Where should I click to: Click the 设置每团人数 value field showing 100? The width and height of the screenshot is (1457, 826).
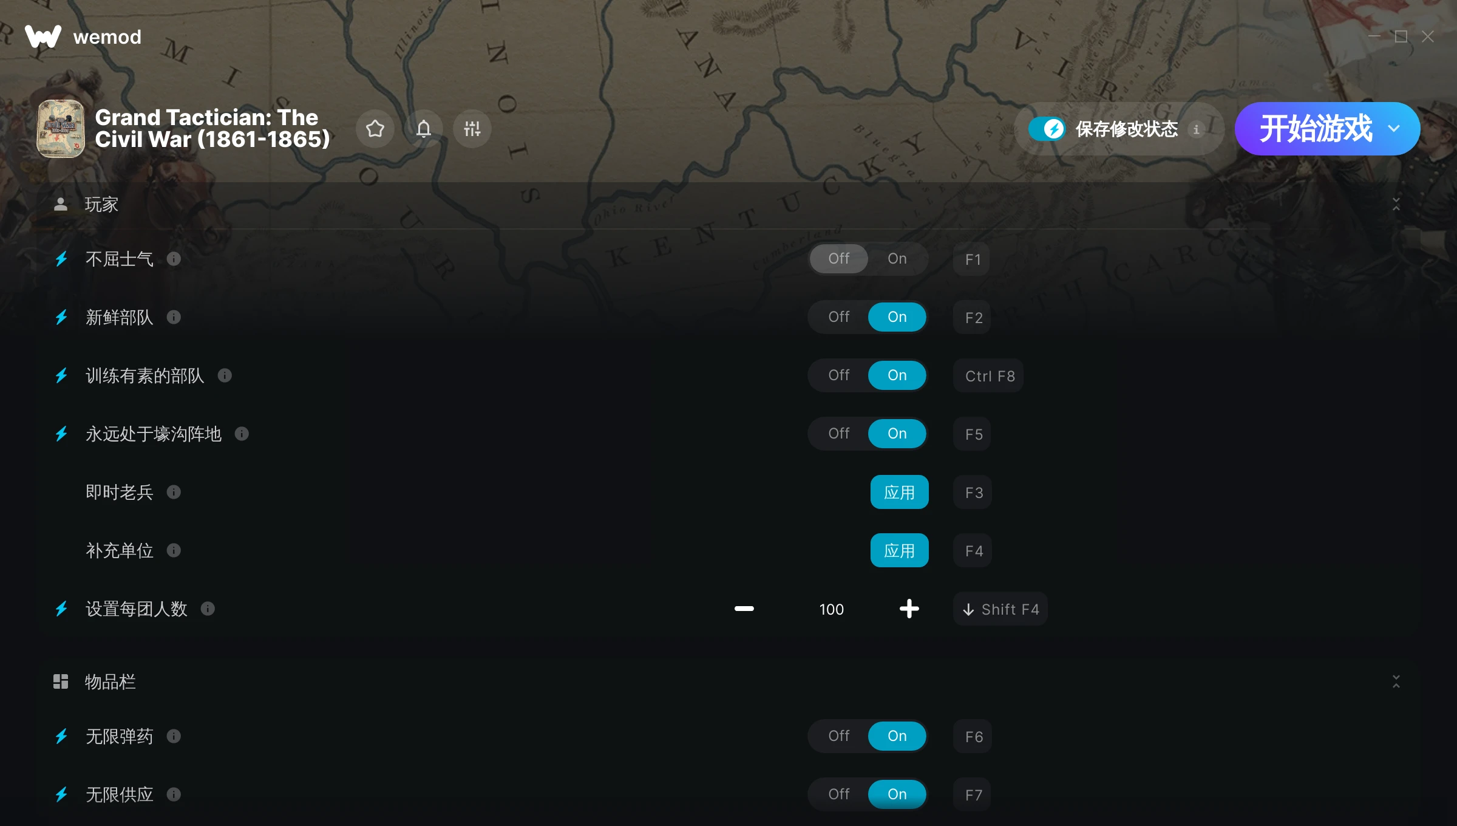(832, 609)
